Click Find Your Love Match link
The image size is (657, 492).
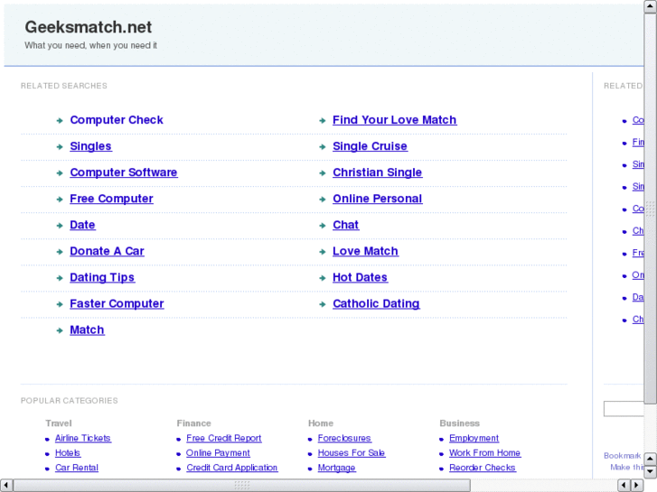394,120
